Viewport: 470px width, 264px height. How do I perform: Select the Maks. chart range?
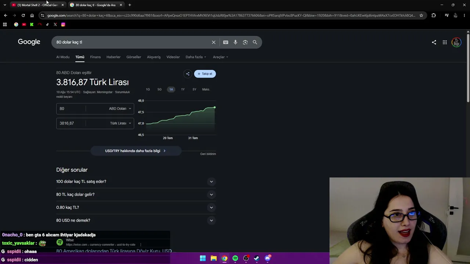point(206,89)
